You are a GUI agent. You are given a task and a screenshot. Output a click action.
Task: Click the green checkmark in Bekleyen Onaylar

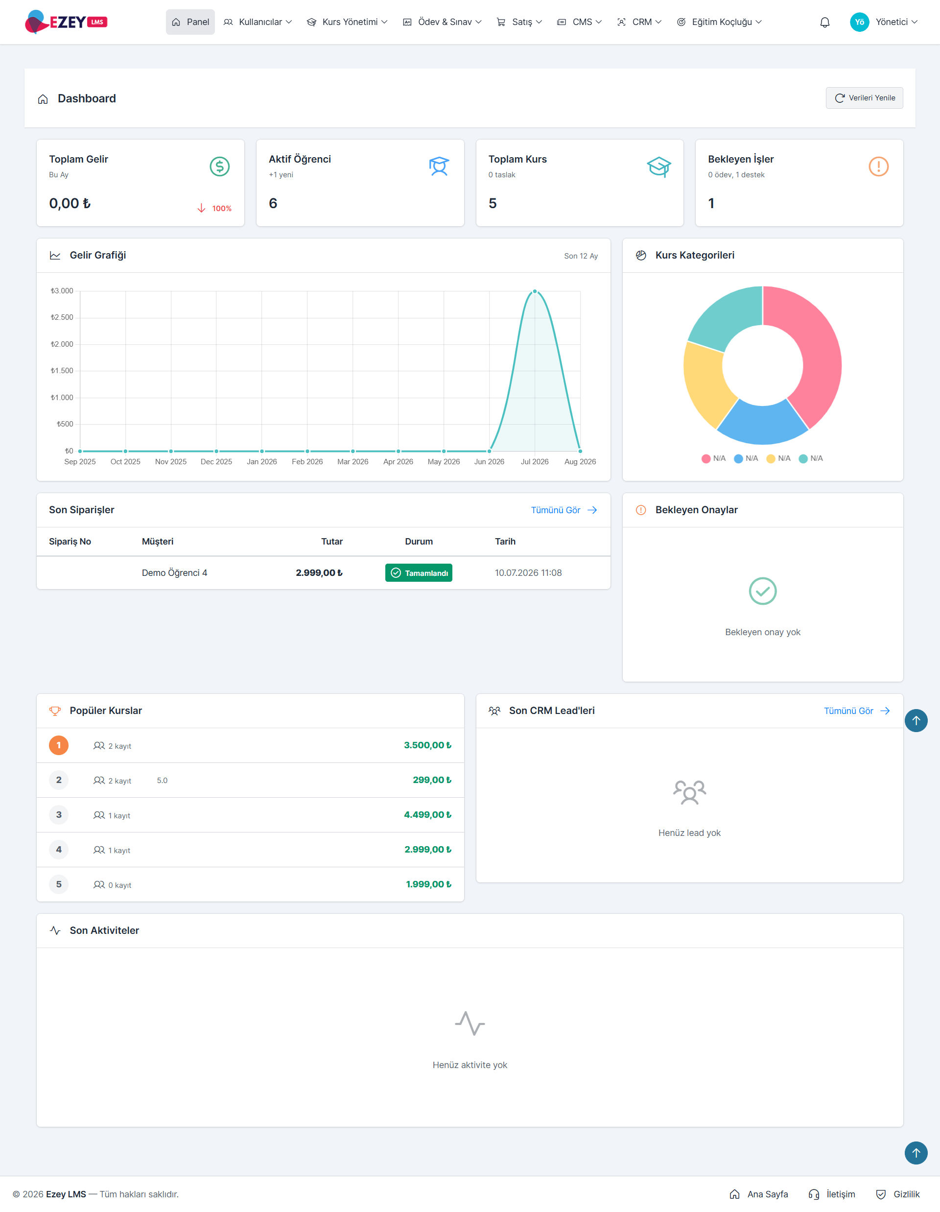pos(762,591)
